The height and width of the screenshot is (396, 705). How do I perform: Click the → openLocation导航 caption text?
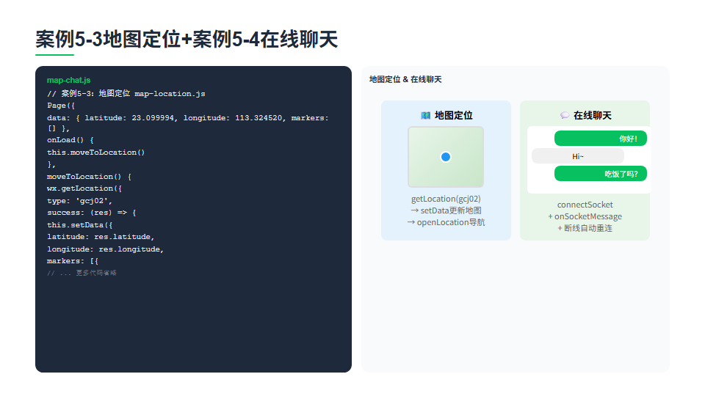pyautogui.click(x=446, y=222)
